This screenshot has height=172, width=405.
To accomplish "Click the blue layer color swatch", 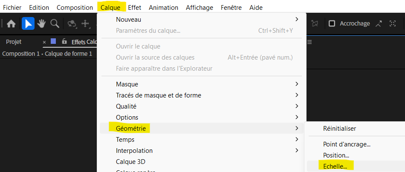I will click(53, 41).
